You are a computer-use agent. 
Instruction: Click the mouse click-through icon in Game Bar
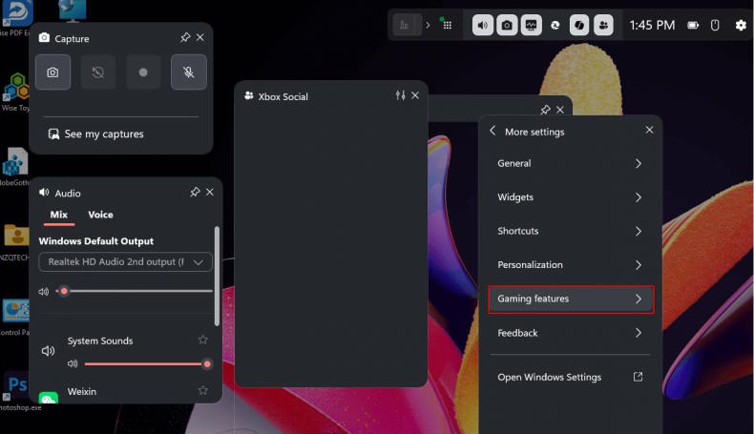tap(715, 25)
